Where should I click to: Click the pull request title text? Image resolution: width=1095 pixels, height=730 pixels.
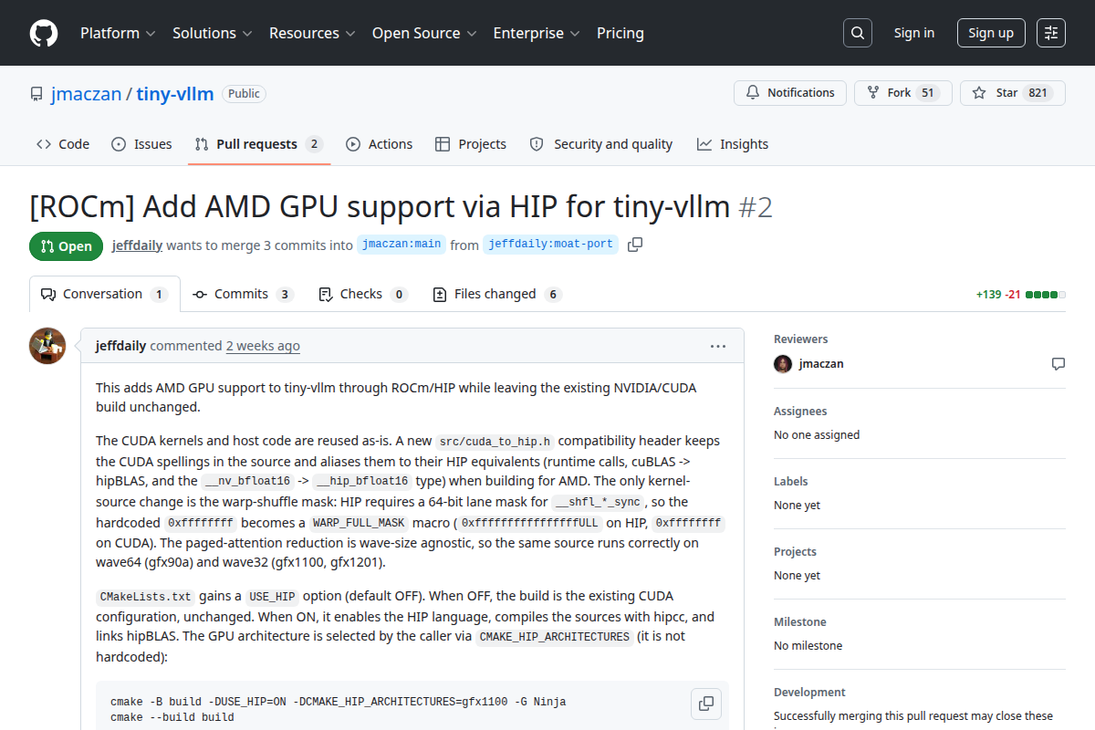[x=380, y=206]
